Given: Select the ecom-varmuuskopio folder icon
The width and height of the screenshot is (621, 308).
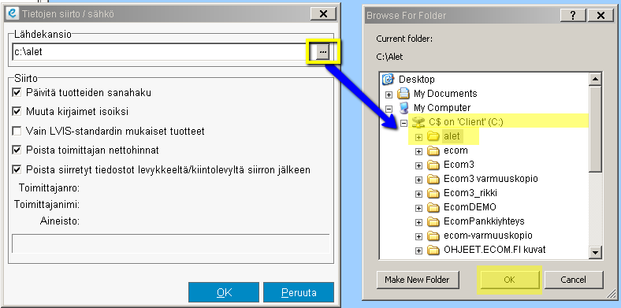Looking at the screenshot, I should [x=433, y=236].
